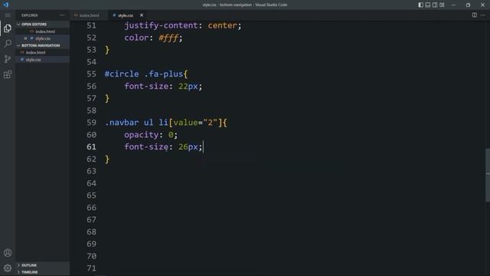This screenshot has height=276, width=490.
Task: Collapse the Open Editors section
Action: [43, 24]
